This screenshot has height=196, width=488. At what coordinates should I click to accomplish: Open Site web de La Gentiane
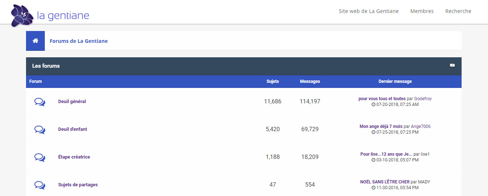(369, 11)
